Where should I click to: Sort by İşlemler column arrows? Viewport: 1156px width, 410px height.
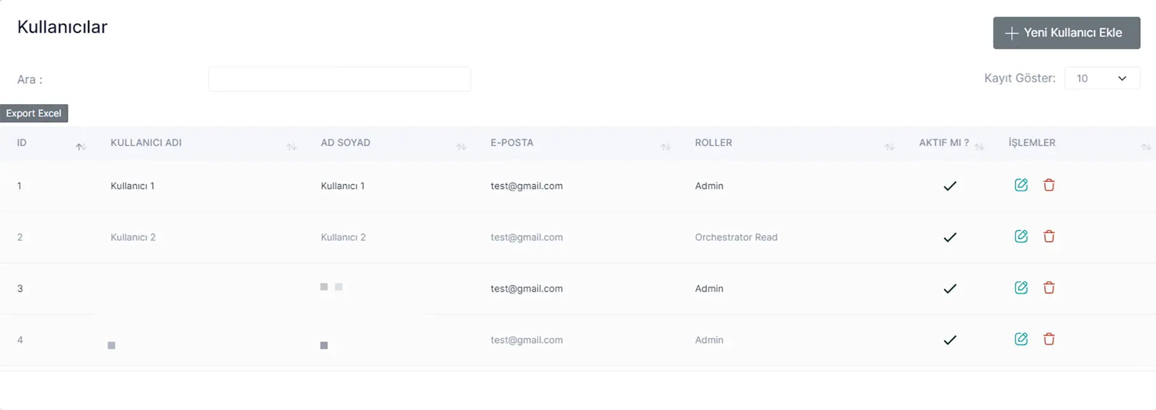[x=1146, y=147]
